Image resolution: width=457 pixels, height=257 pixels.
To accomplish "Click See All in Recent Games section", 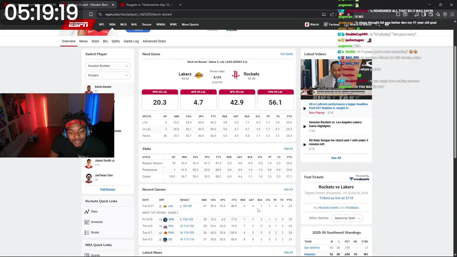I will (288, 190).
